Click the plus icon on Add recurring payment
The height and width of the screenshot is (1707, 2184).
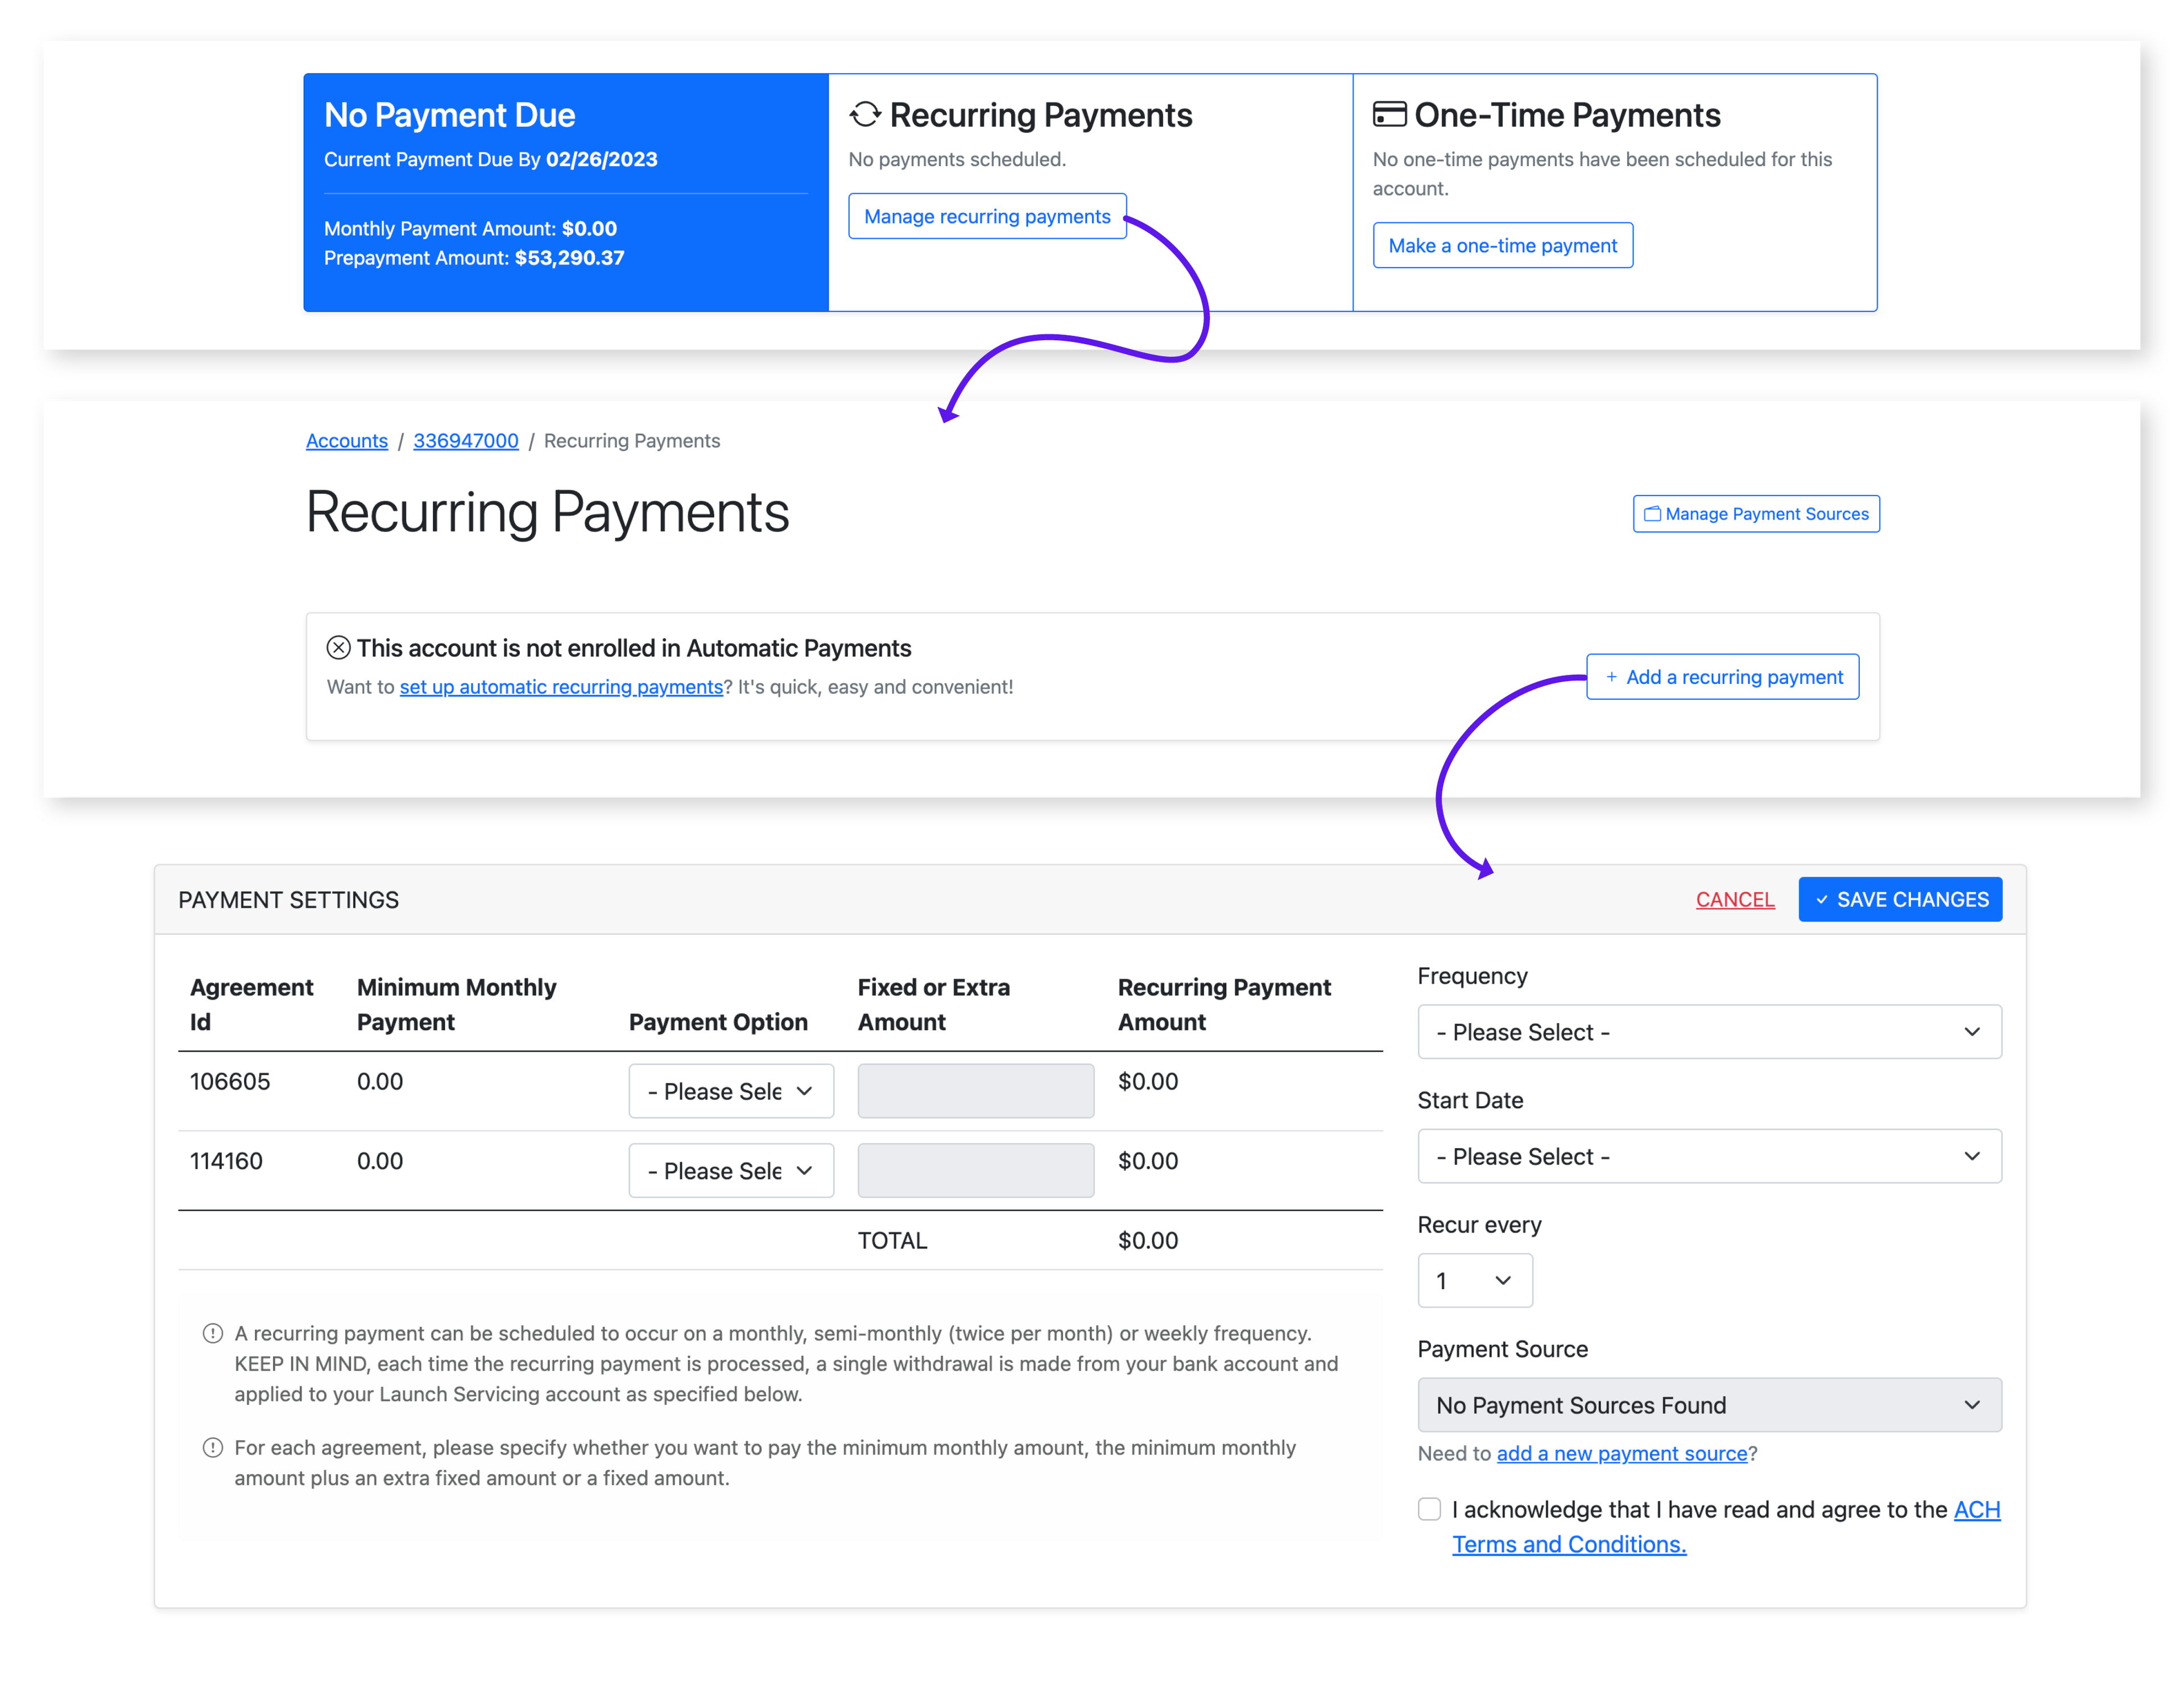pyautogui.click(x=1611, y=678)
